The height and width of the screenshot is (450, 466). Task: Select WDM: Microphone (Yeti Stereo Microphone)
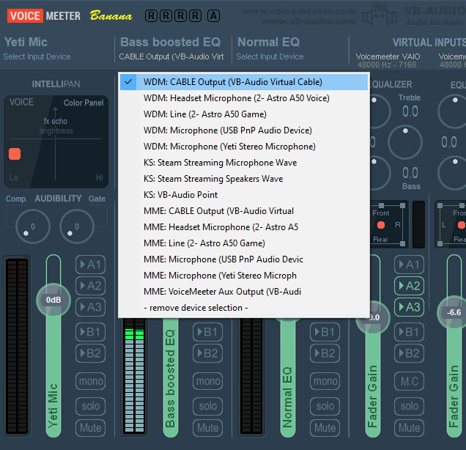(244, 147)
